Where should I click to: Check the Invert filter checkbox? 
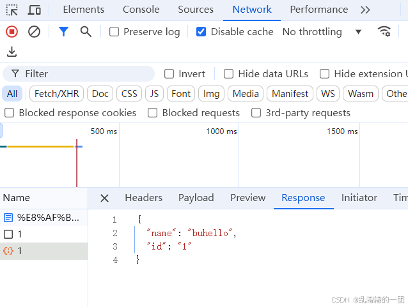coord(169,74)
